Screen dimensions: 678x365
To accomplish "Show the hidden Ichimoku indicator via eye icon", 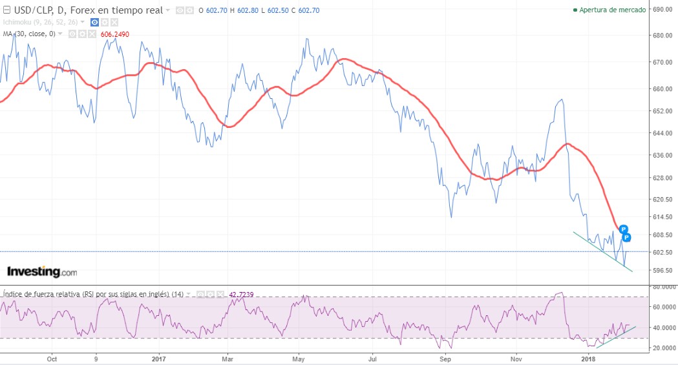I will [x=94, y=22].
